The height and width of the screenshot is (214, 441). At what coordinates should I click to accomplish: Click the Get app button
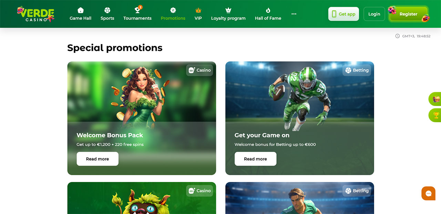343,14
